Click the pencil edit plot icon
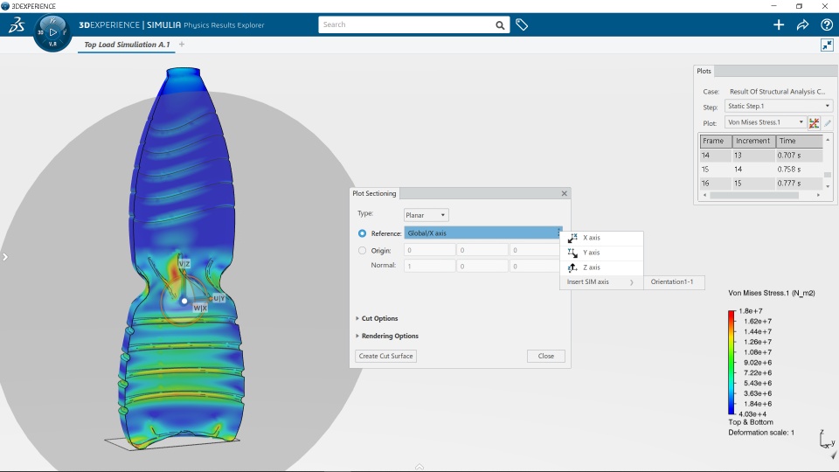This screenshot has height=472, width=839. pos(828,122)
